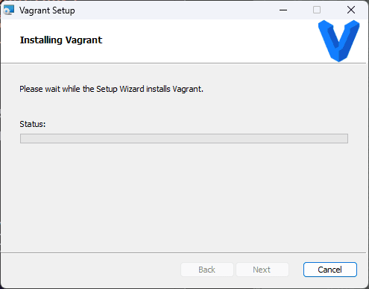This screenshot has height=289, width=369.
Task: Click the disabled Next button
Action: tap(262, 270)
